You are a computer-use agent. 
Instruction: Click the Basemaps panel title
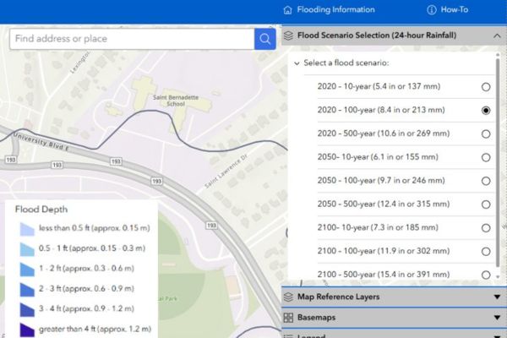click(316, 318)
